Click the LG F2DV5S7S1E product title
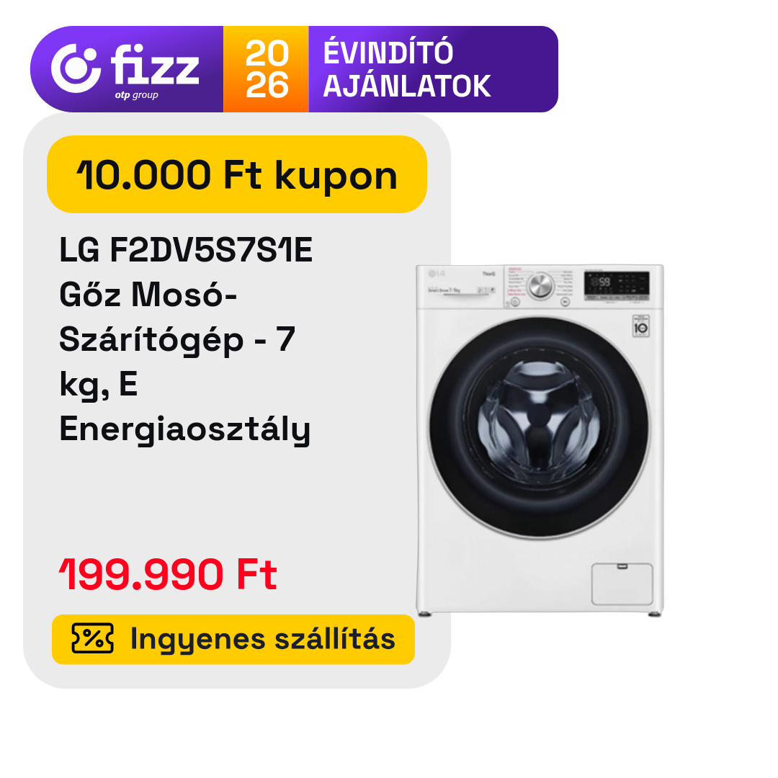The width and height of the screenshot is (778, 778). point(186,249)
